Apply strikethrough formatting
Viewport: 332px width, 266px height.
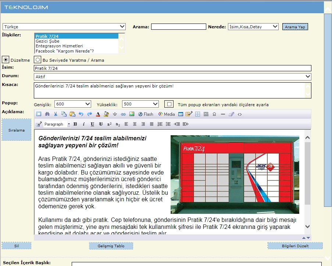pos(101,124)
